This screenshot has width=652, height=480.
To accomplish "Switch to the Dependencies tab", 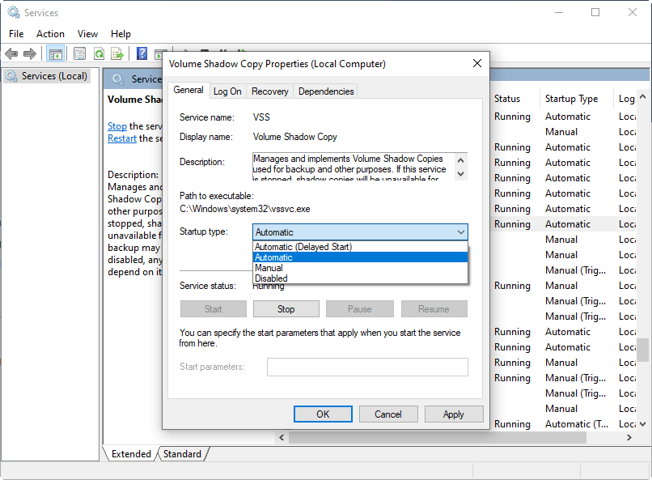I will point(325,91).
